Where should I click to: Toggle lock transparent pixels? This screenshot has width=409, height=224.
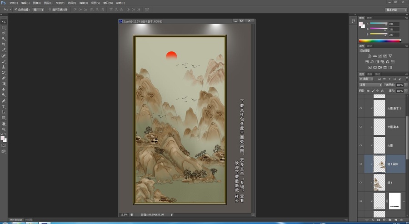(368, 91)
